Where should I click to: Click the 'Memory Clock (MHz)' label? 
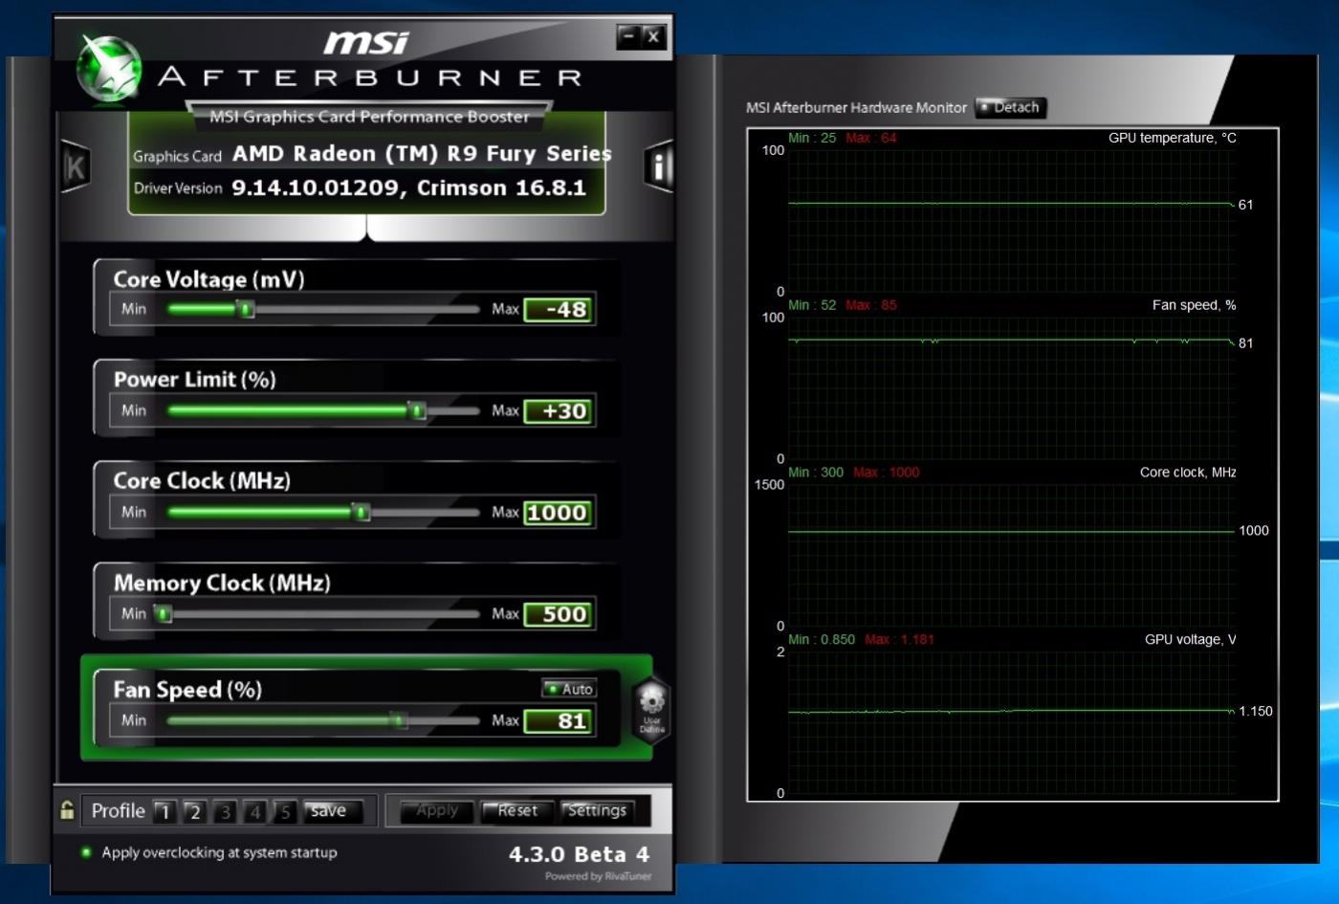[x=222, y=583]
